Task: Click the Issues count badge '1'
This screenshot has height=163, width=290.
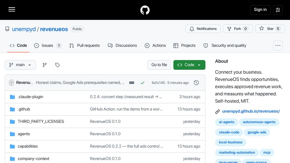Action: pyautogui.click(x=59, y=46)
